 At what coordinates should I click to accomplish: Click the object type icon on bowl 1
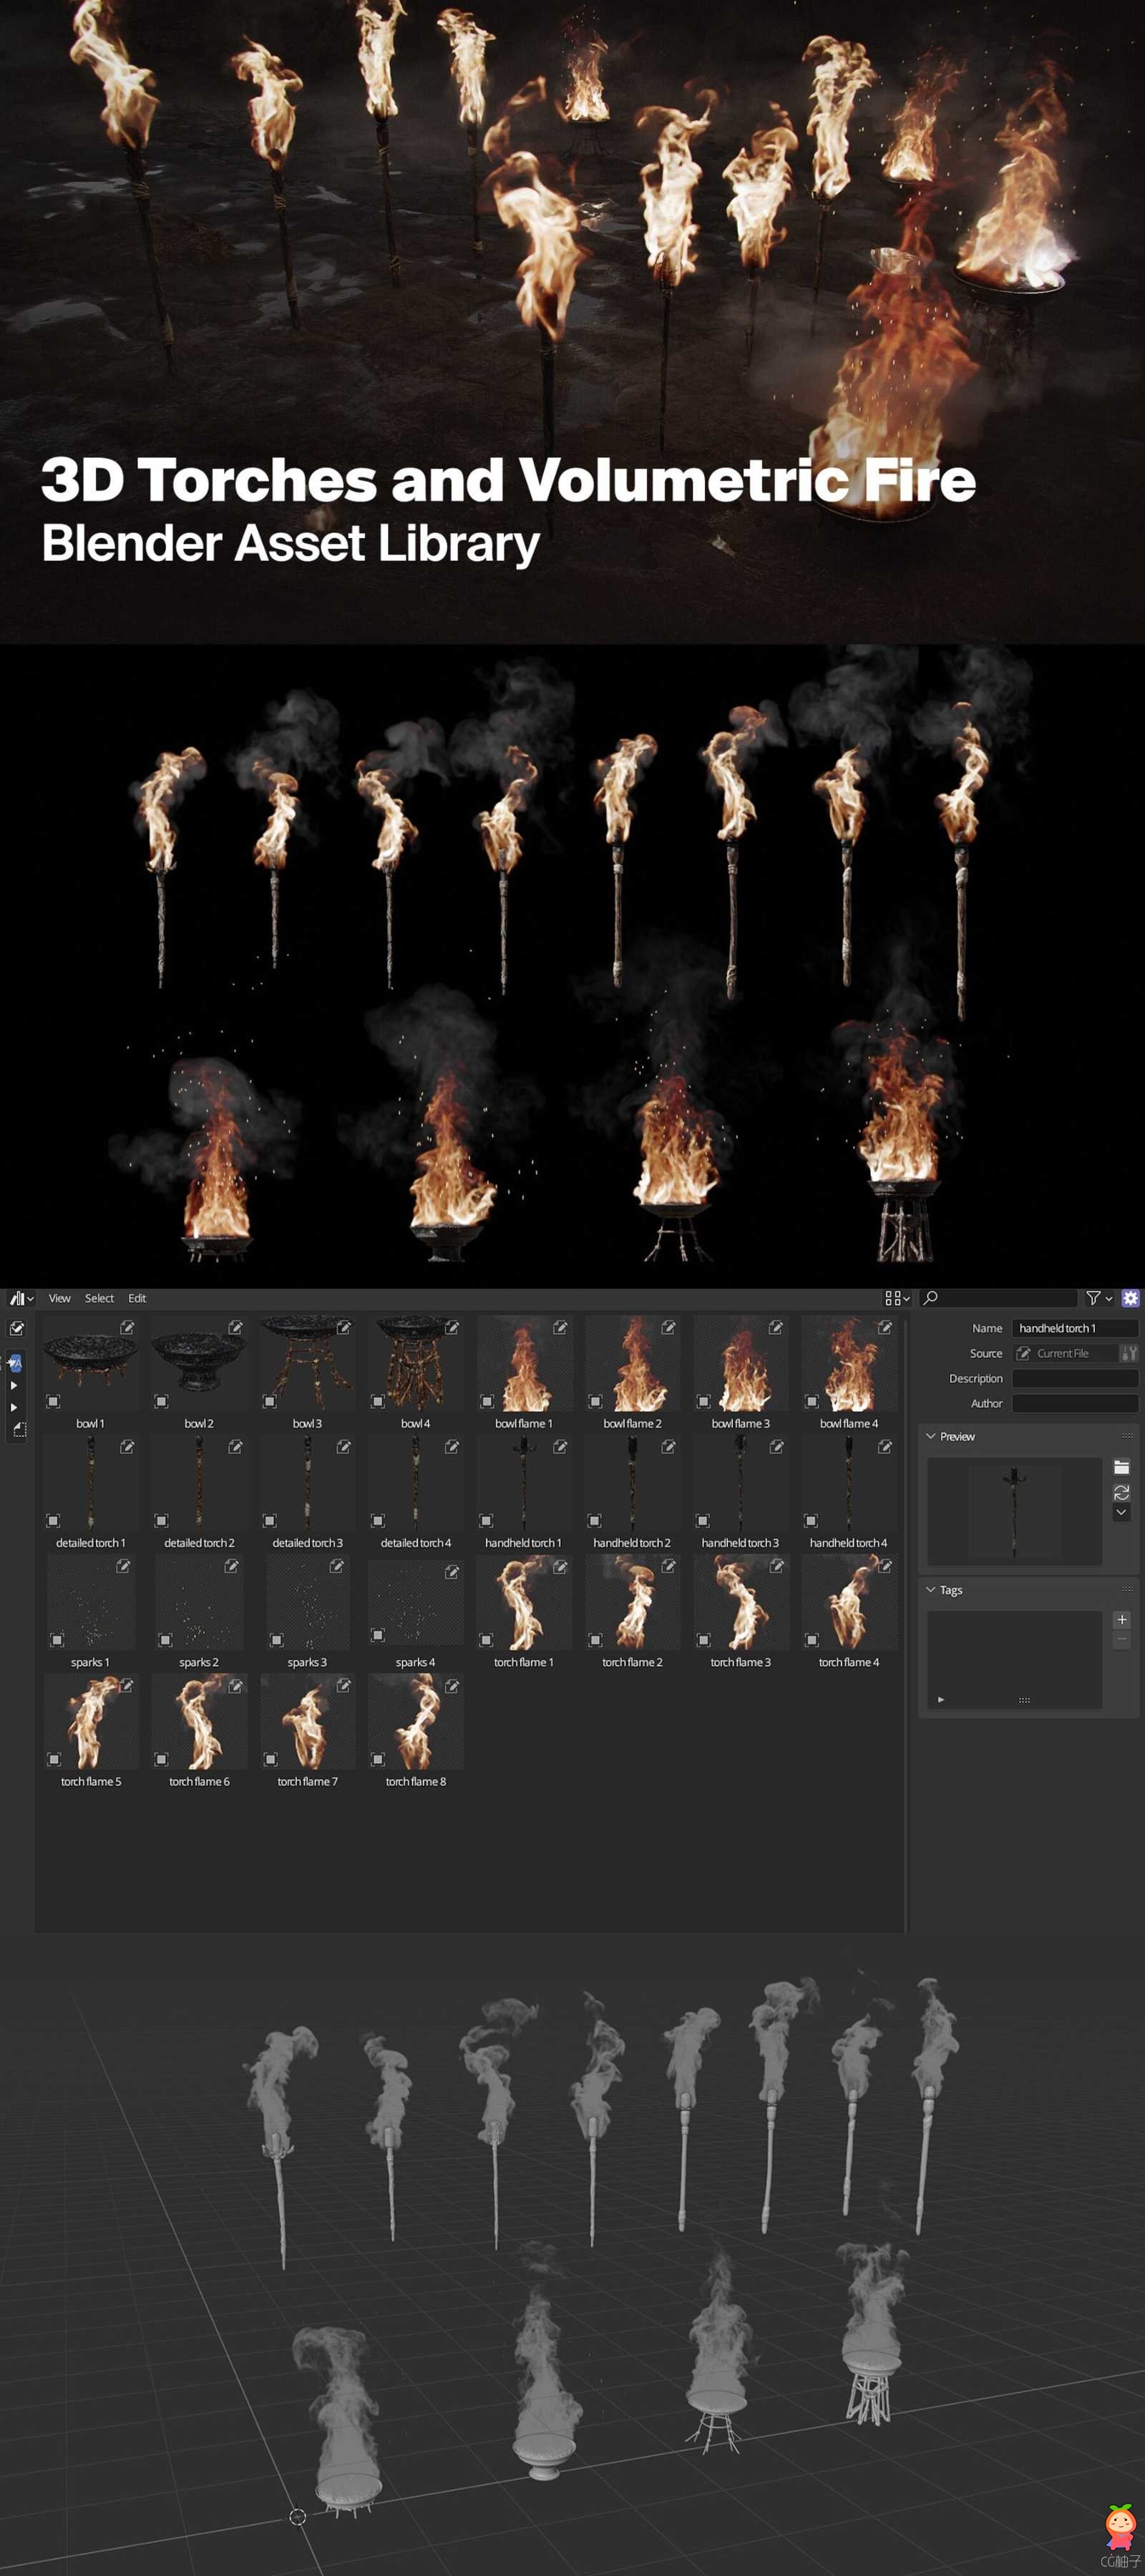53,1401
